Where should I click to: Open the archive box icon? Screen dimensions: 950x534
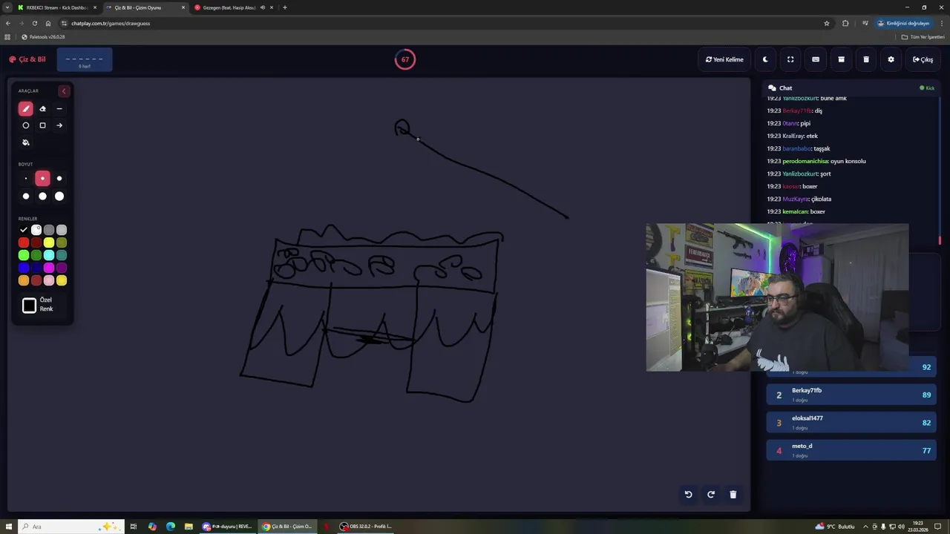[x=841, y=59]
